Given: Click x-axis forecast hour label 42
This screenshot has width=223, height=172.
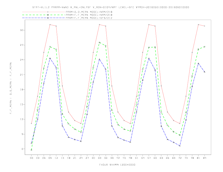Looking at the screenshot, I should tap(118, 158).
